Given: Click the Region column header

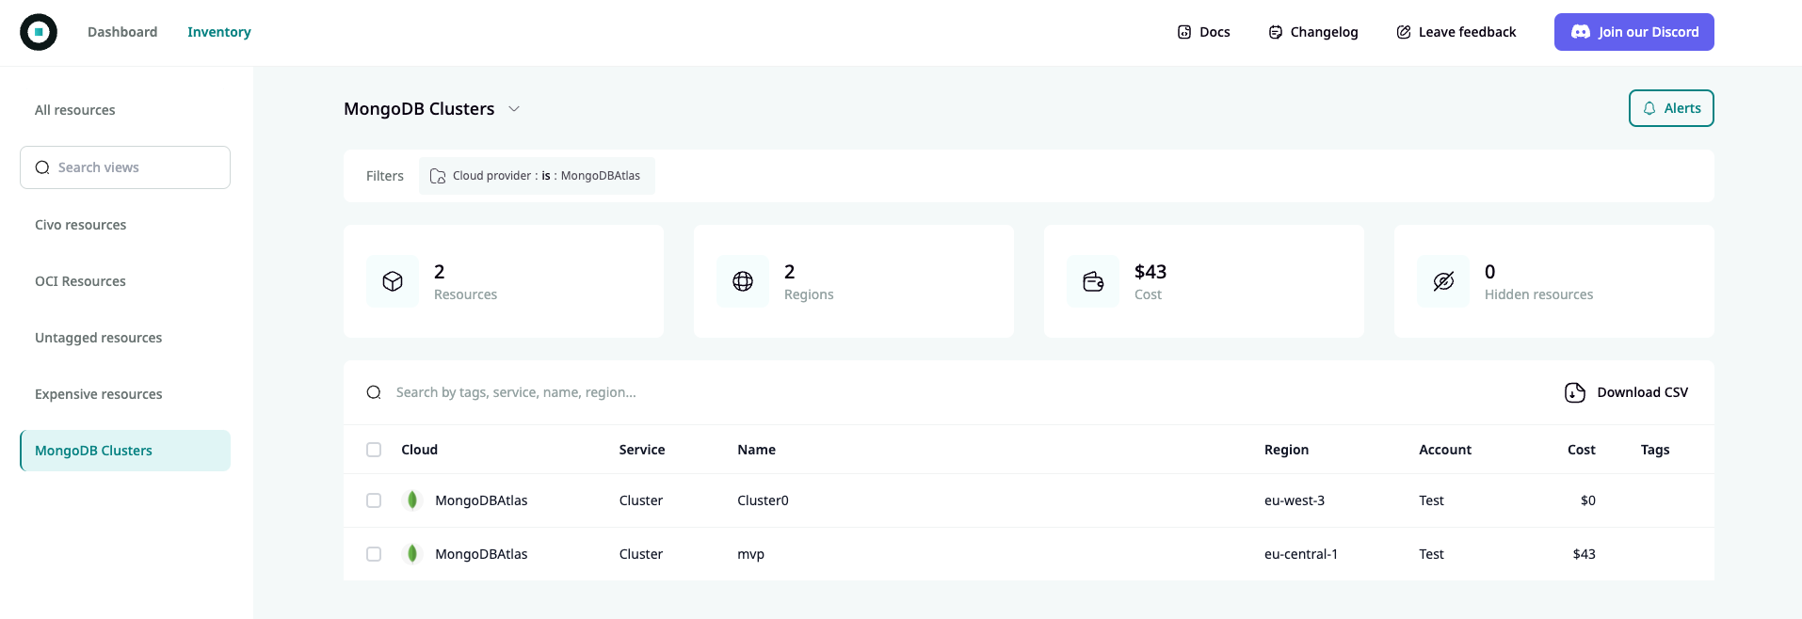Looking at the screenshot, I should tap(1287, 450).
